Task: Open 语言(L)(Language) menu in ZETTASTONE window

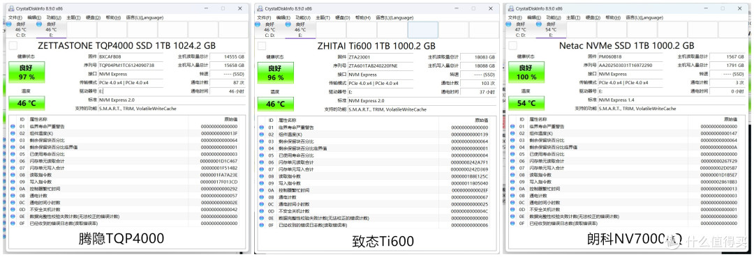Action: pos(144,17)
